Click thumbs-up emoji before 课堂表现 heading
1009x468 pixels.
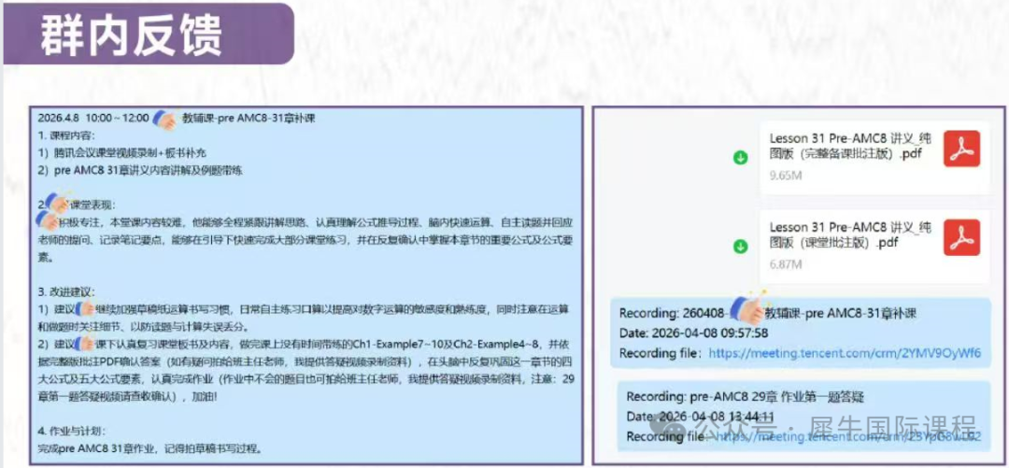59,202
